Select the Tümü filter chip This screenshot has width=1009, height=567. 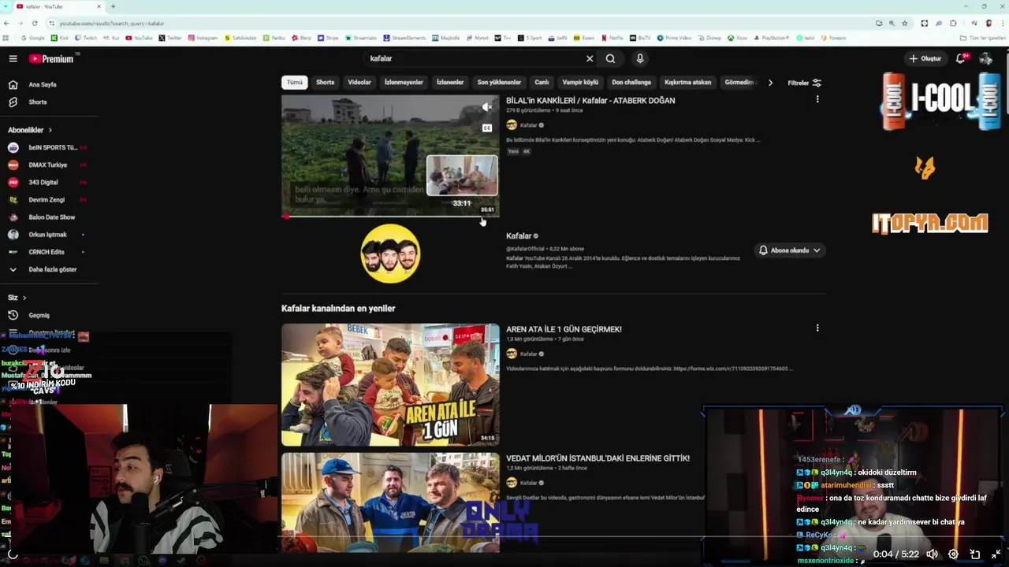coord(294,82)
